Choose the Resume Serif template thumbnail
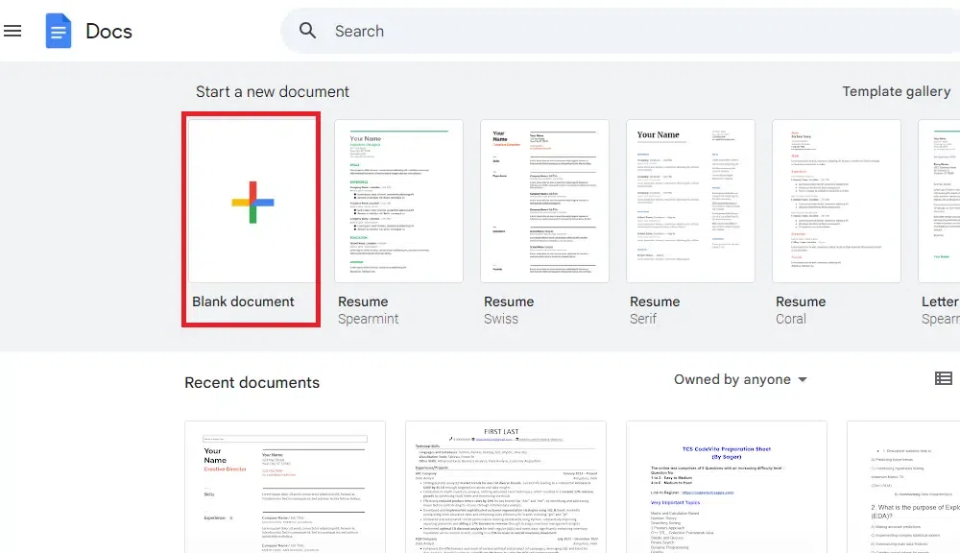This screenshot has height=553, width=960. click(690, 202)
